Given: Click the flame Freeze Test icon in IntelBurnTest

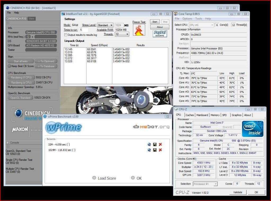Looking at the screenshot, I should coord(139,30).
